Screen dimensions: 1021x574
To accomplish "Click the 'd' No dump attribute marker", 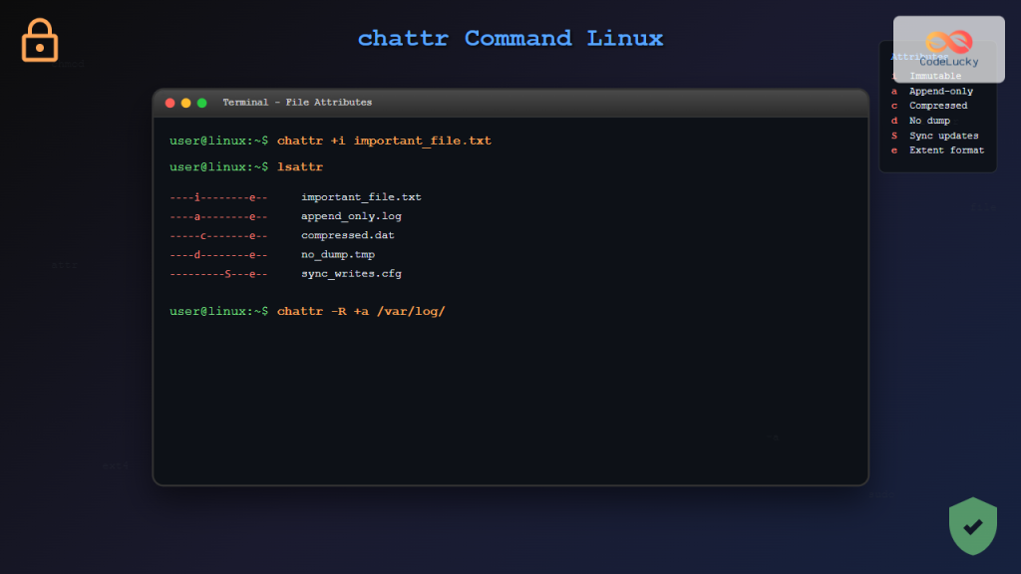I will click(x=892, y=121).
